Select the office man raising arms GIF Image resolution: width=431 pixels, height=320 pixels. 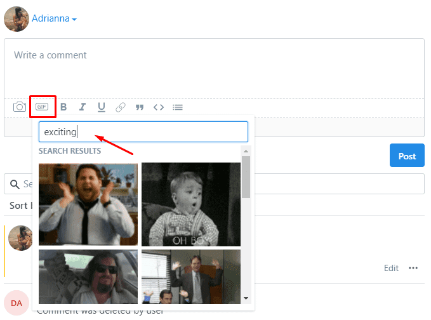pos(191,277)
